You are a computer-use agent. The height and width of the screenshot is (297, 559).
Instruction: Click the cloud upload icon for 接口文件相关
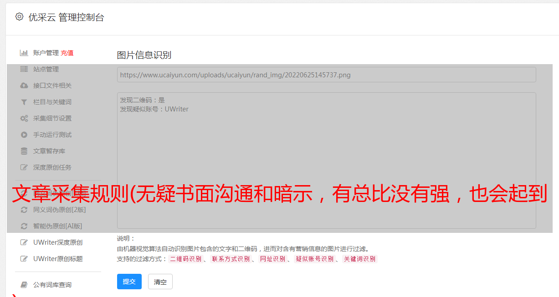(24, 86)
